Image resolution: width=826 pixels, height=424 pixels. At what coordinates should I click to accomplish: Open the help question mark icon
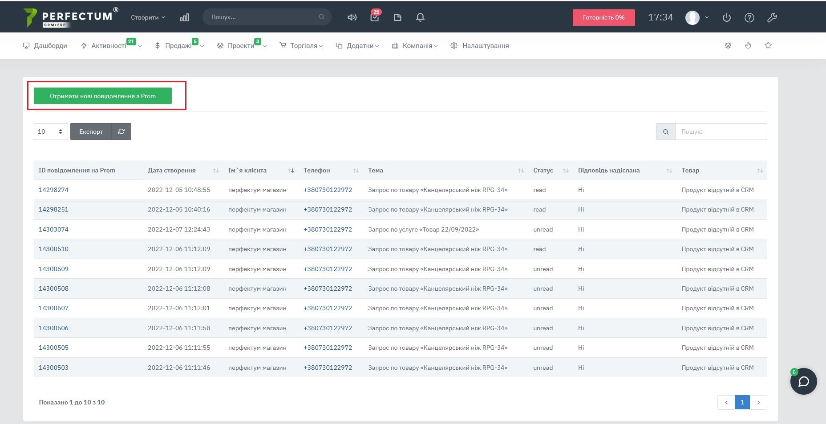(x=749, y=17)
